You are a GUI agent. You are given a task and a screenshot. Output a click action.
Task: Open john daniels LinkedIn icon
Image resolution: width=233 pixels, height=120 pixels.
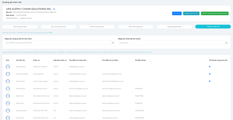210,81
